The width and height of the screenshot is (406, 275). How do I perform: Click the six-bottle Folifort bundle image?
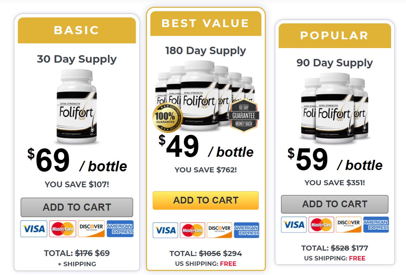pos(205,96)
